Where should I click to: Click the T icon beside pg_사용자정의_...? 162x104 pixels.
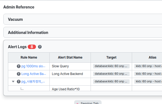tap(19, 82)
